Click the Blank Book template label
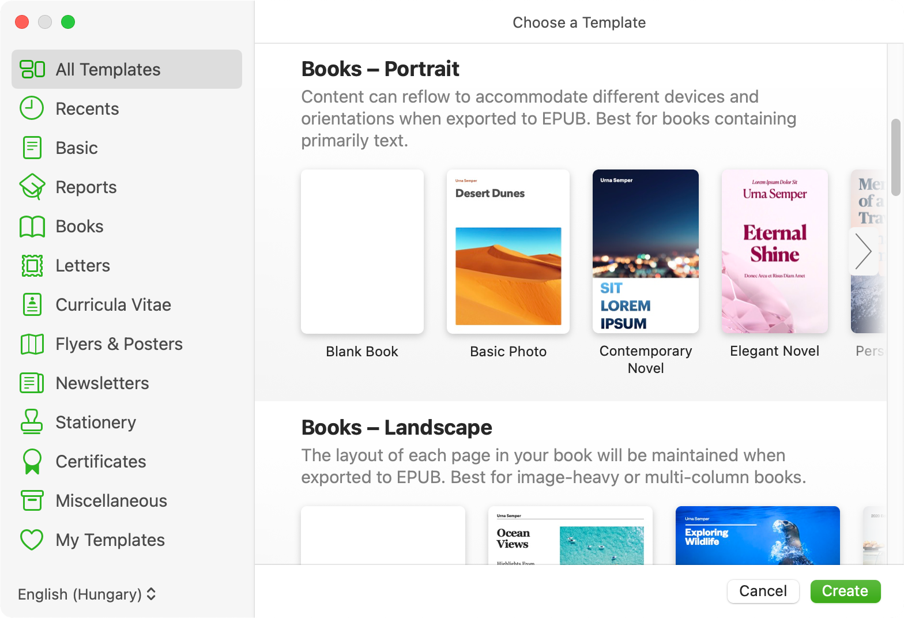Viewport: 904px width, 618px height. click(362, 352)
